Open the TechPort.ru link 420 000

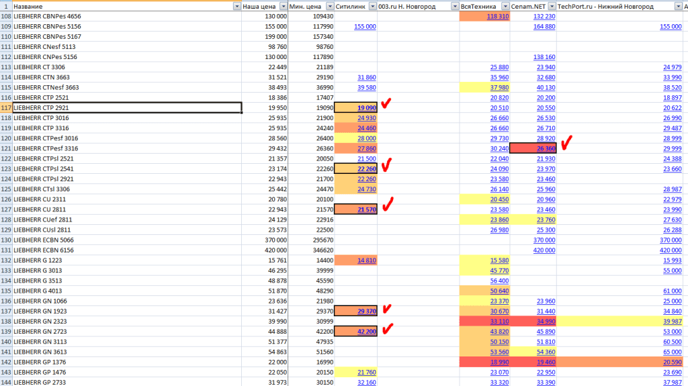click(671, 250)
